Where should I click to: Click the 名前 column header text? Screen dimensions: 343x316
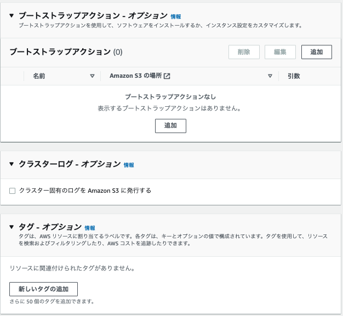39,76
